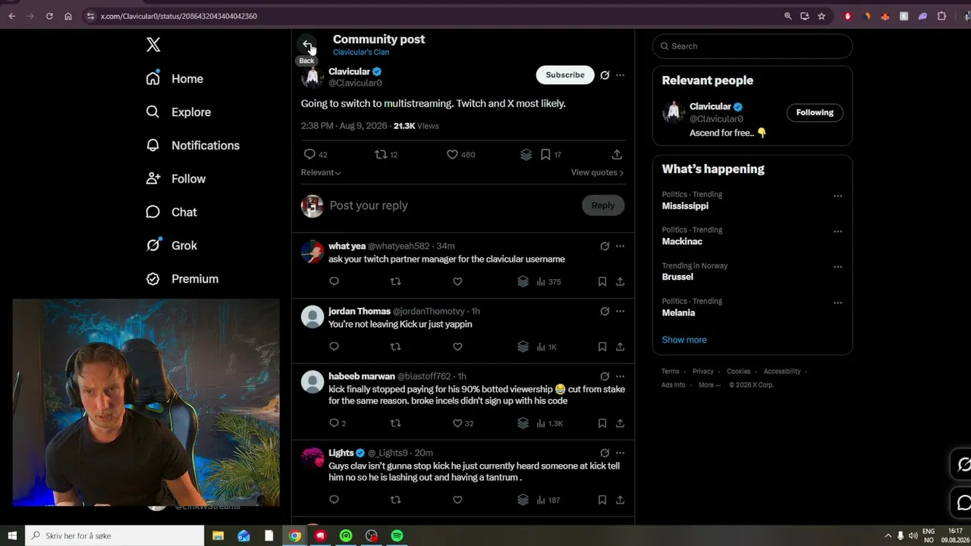Share Clavicular's post
The image size is (971, 546).
(x=617, y=155)
